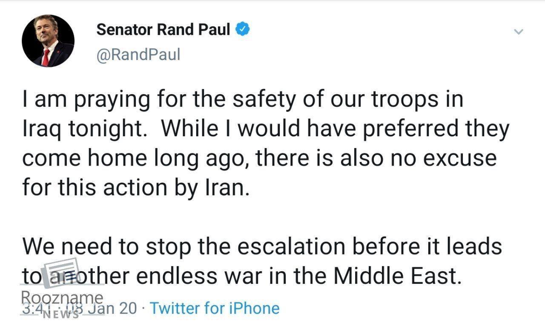The width and height of the screenshot is (545, 332).
Task: Open the Senator Rand Paul display name
Action: point(163,29)
